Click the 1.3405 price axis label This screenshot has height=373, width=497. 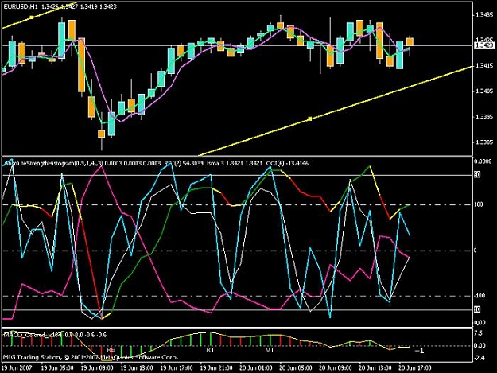(484, 91)
